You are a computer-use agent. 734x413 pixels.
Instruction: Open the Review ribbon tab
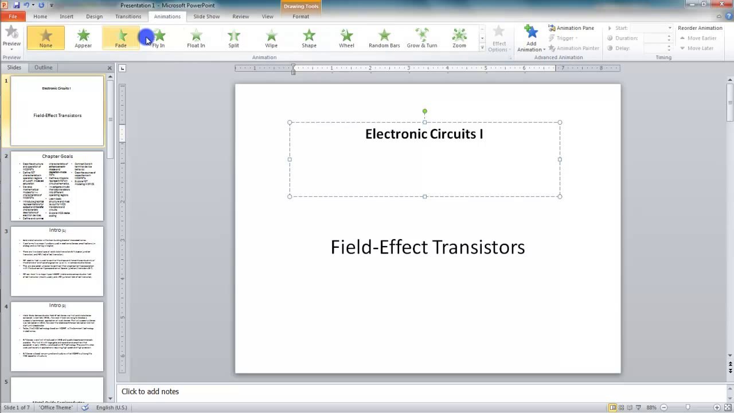tap(241, 17)
